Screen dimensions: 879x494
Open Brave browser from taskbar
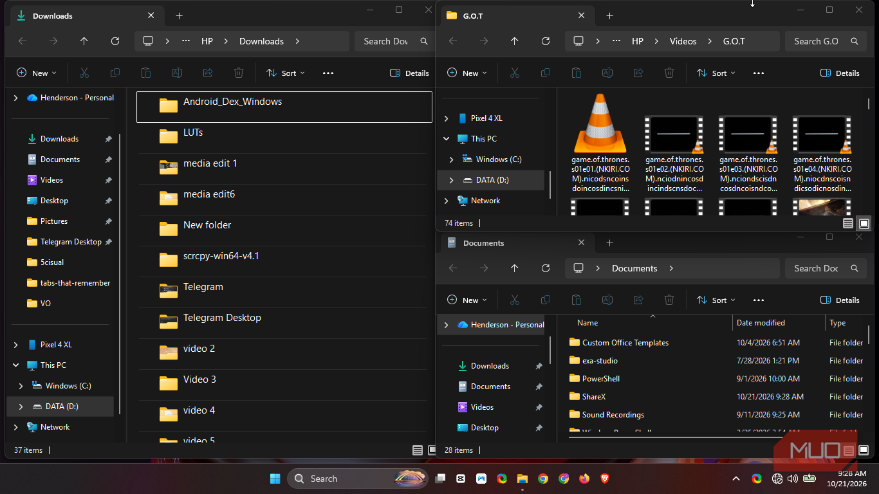click(x=605, y=479)
